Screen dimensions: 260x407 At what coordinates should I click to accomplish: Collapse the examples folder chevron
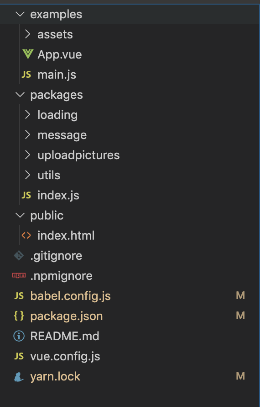coord(20,14)
